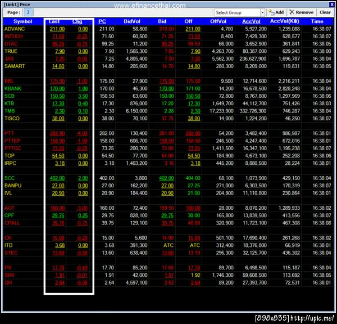Sort by Symbol column header
337x324 pixels.
(x=23, y=21)
